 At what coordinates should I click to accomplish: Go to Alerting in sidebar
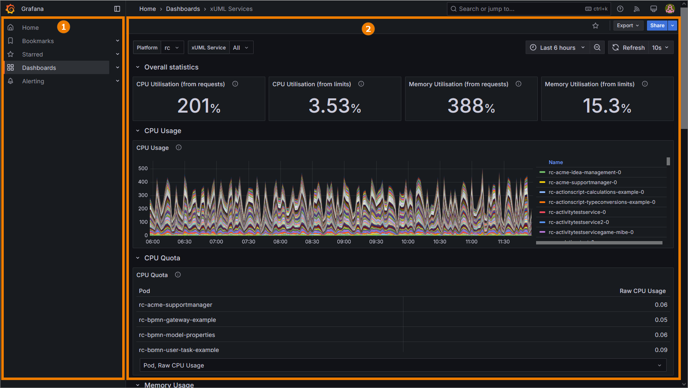point(33,81)
